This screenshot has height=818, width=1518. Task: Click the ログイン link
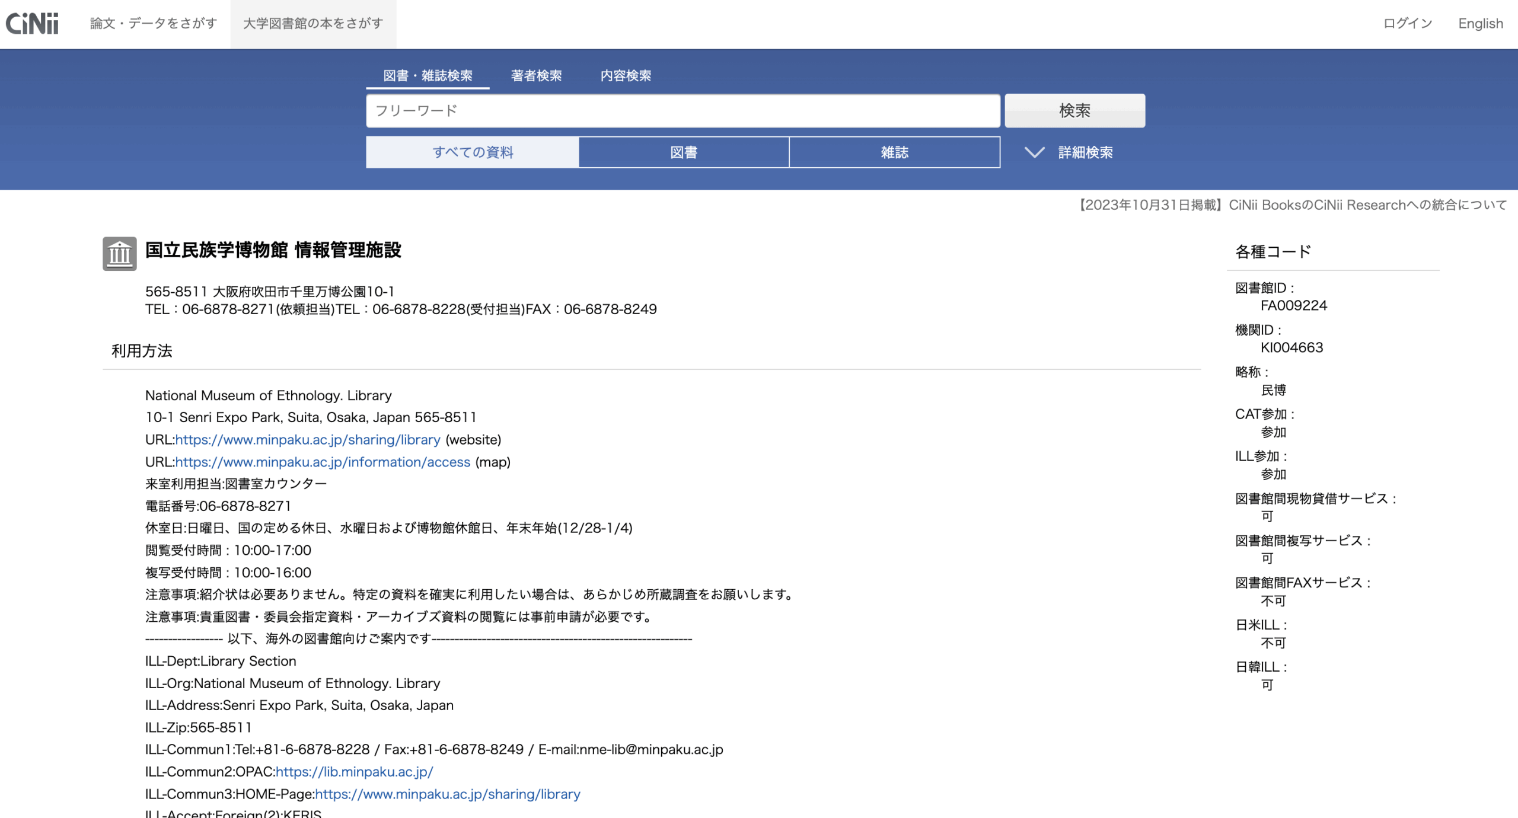[1407, 24]
